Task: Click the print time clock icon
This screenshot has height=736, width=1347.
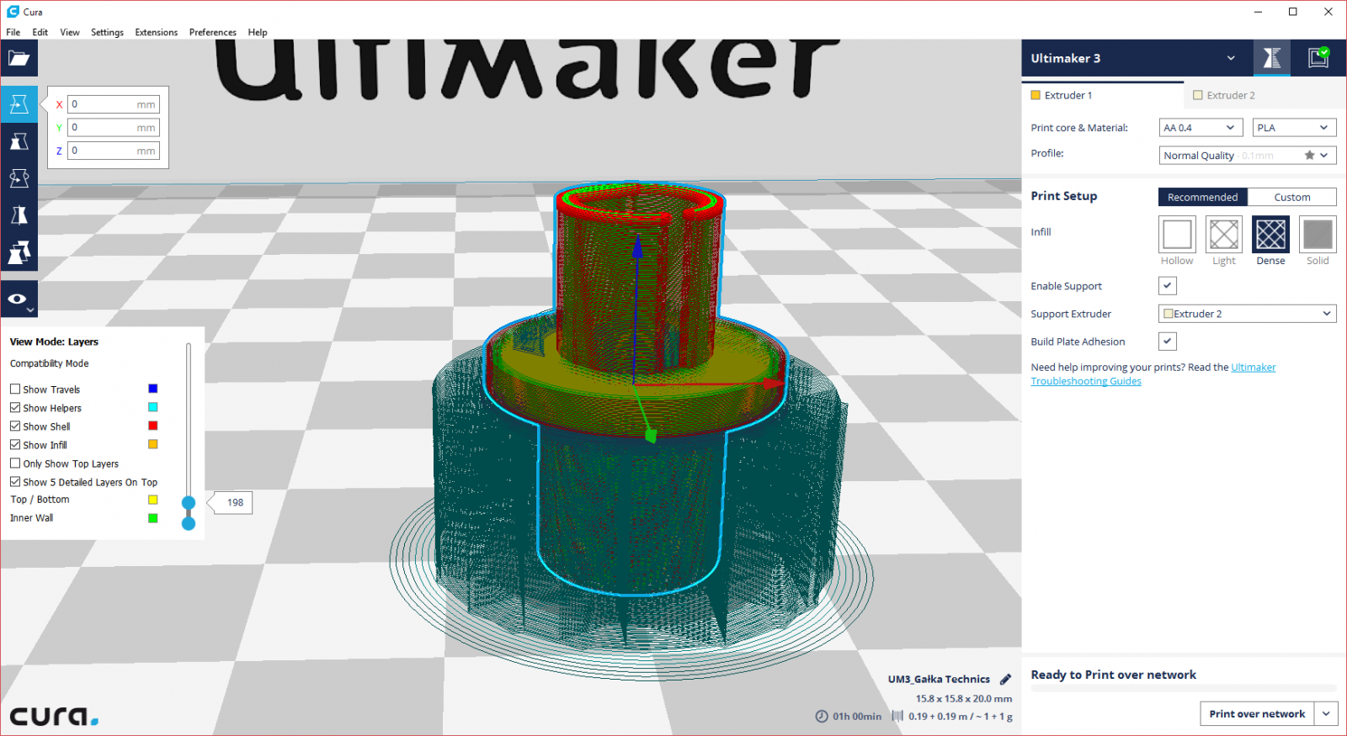Action: 822,717
